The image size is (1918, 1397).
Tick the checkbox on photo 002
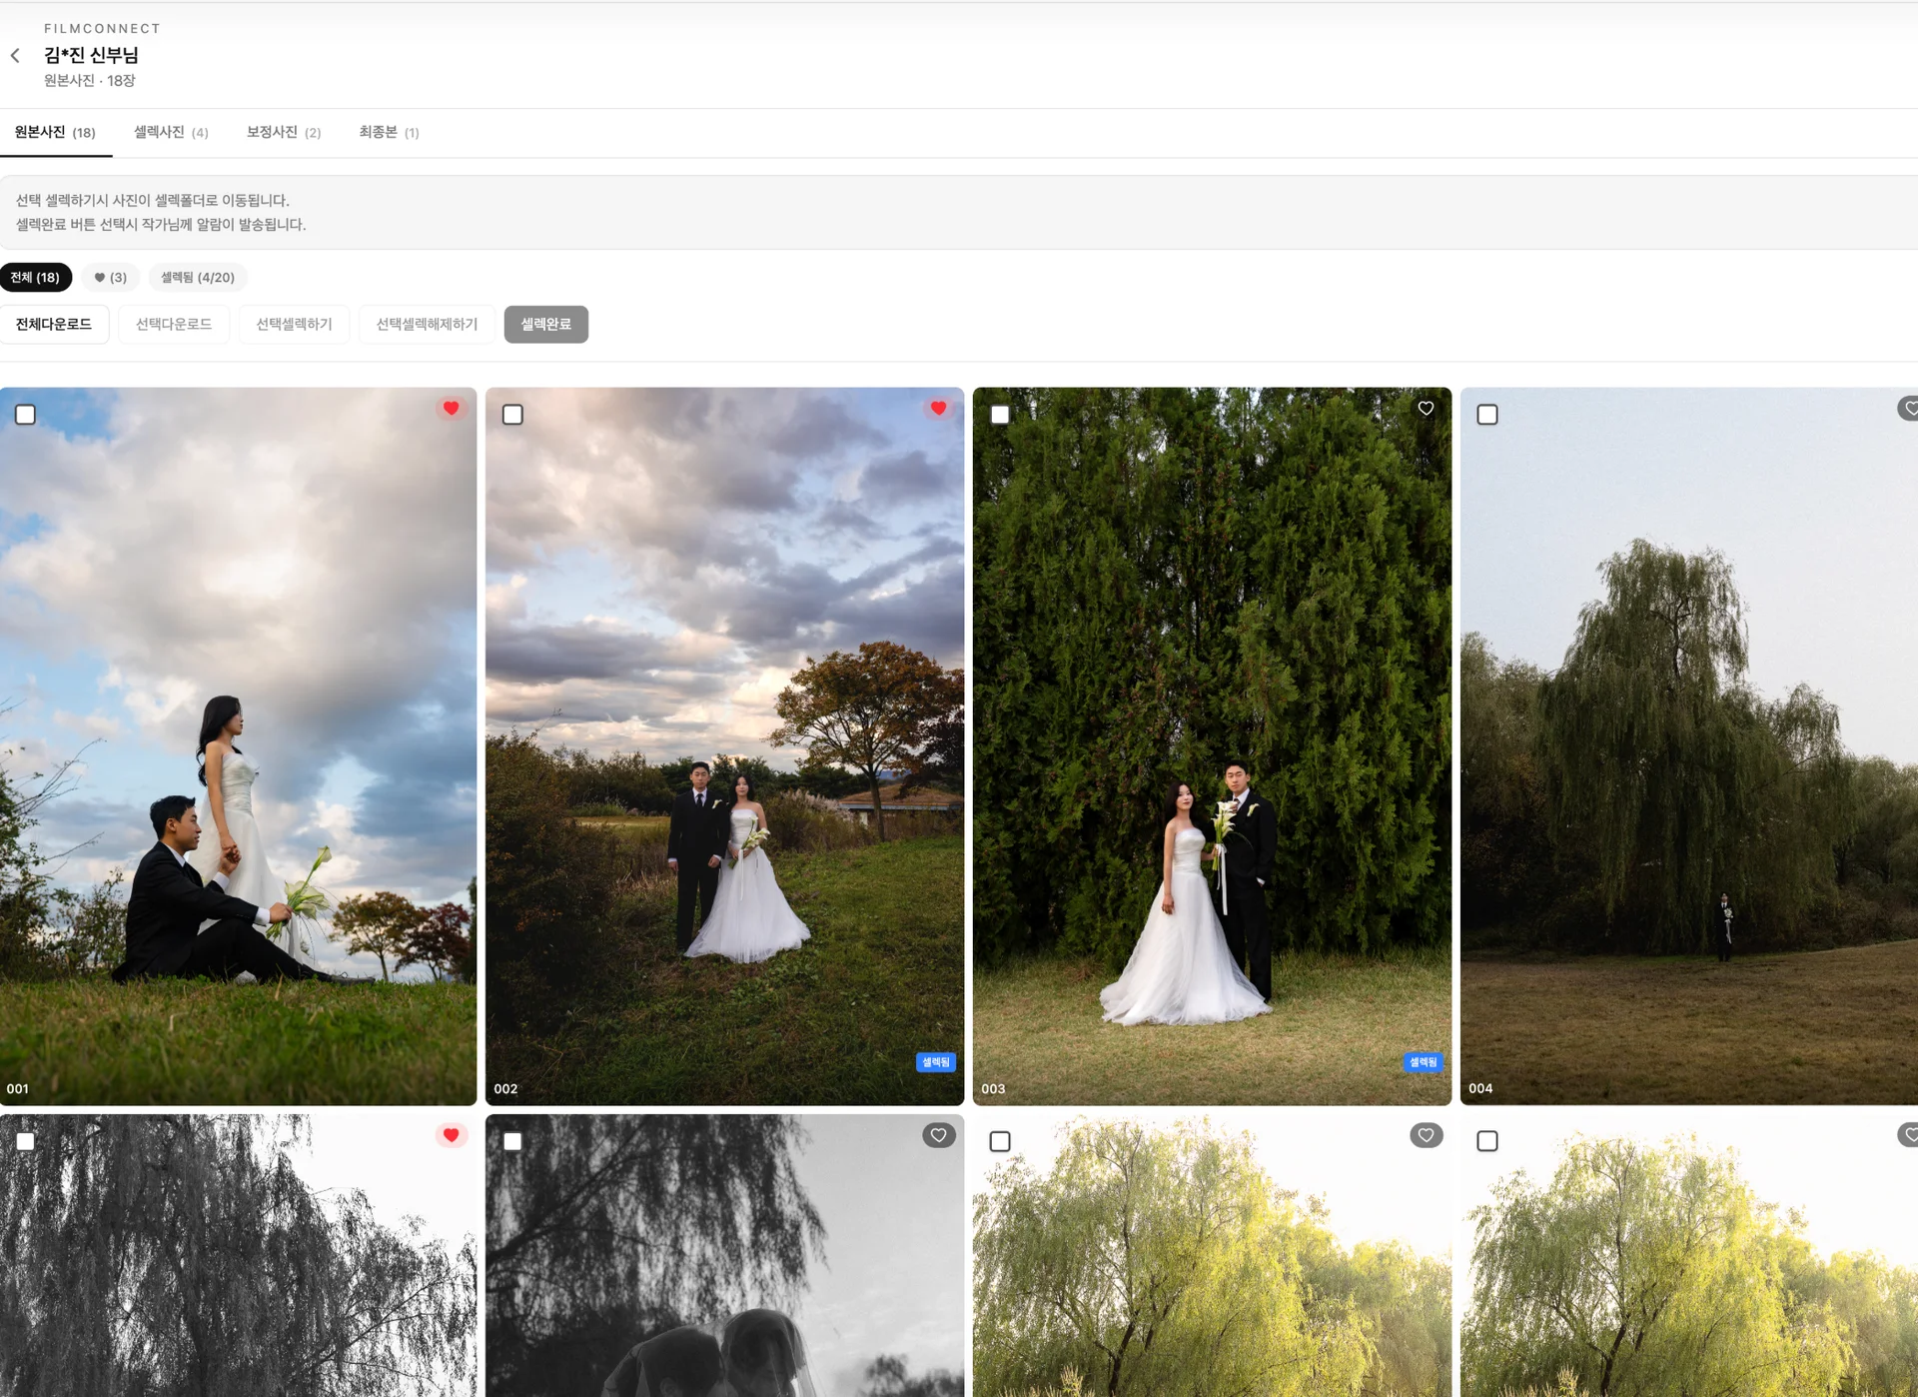(512, 415)
